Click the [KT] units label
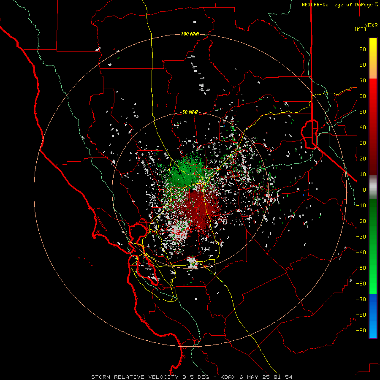The image size is (380, 380). tap(361, 29)
